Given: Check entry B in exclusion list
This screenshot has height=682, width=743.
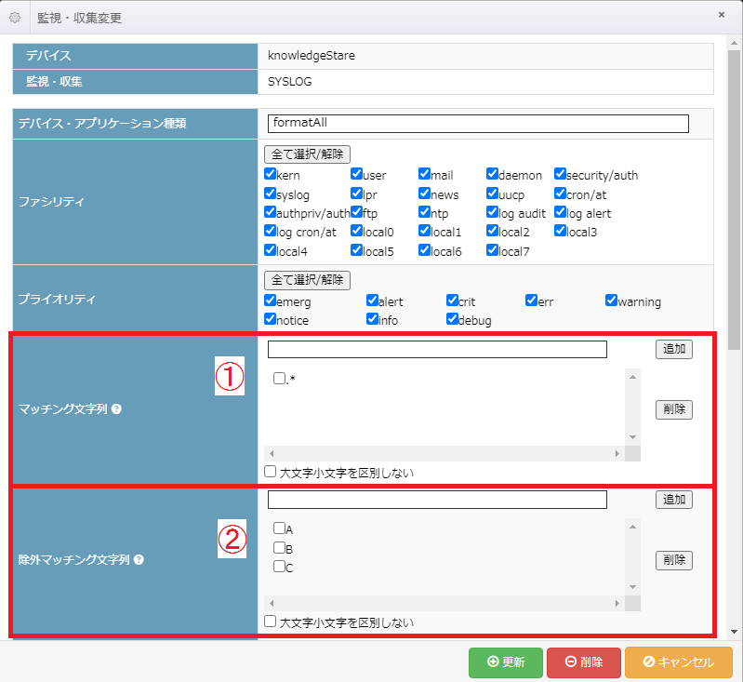Looking at the screenshot, I should click(279, 547).
